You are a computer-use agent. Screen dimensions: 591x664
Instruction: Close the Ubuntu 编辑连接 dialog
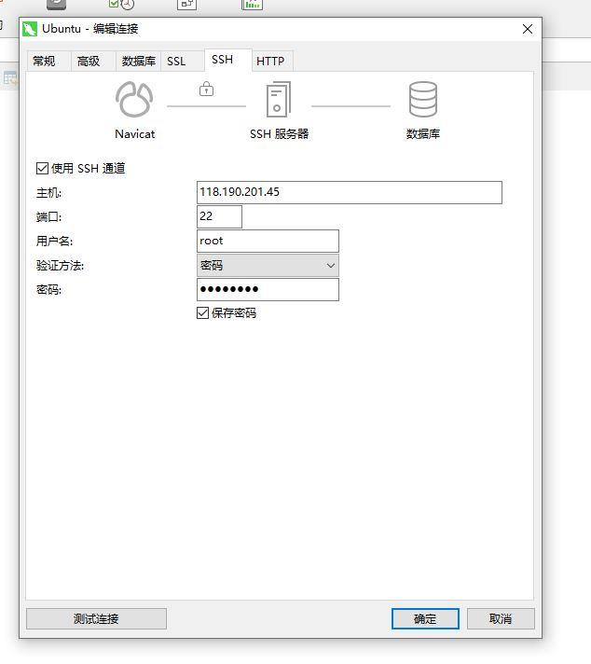pyautogui.click(x=528, y=29)
